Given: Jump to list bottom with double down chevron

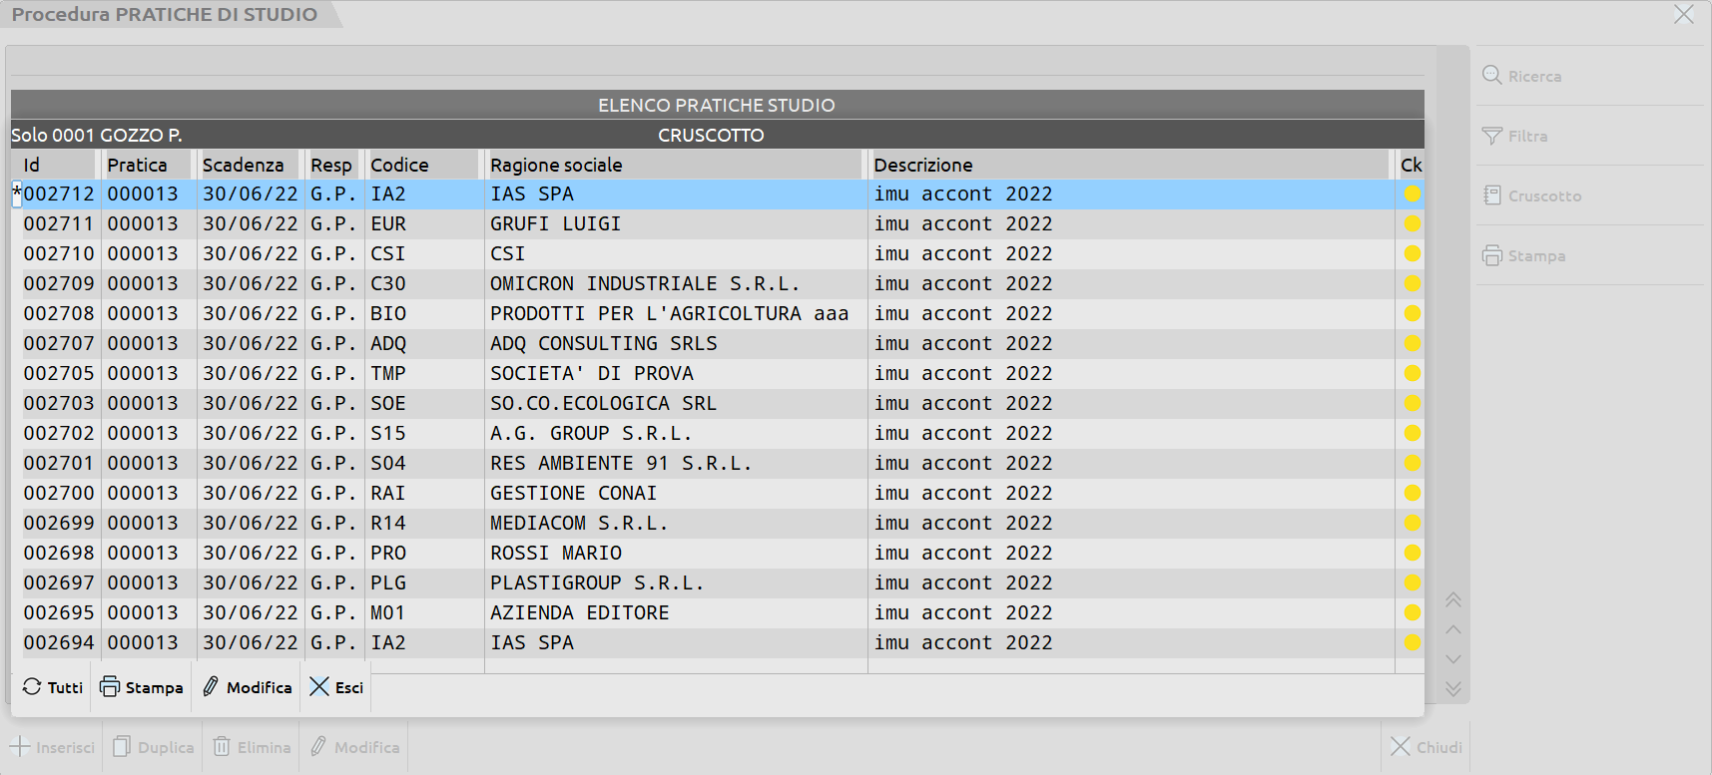Looking at the screenshot, I should pyautogui.click(x=1453, y=689).
